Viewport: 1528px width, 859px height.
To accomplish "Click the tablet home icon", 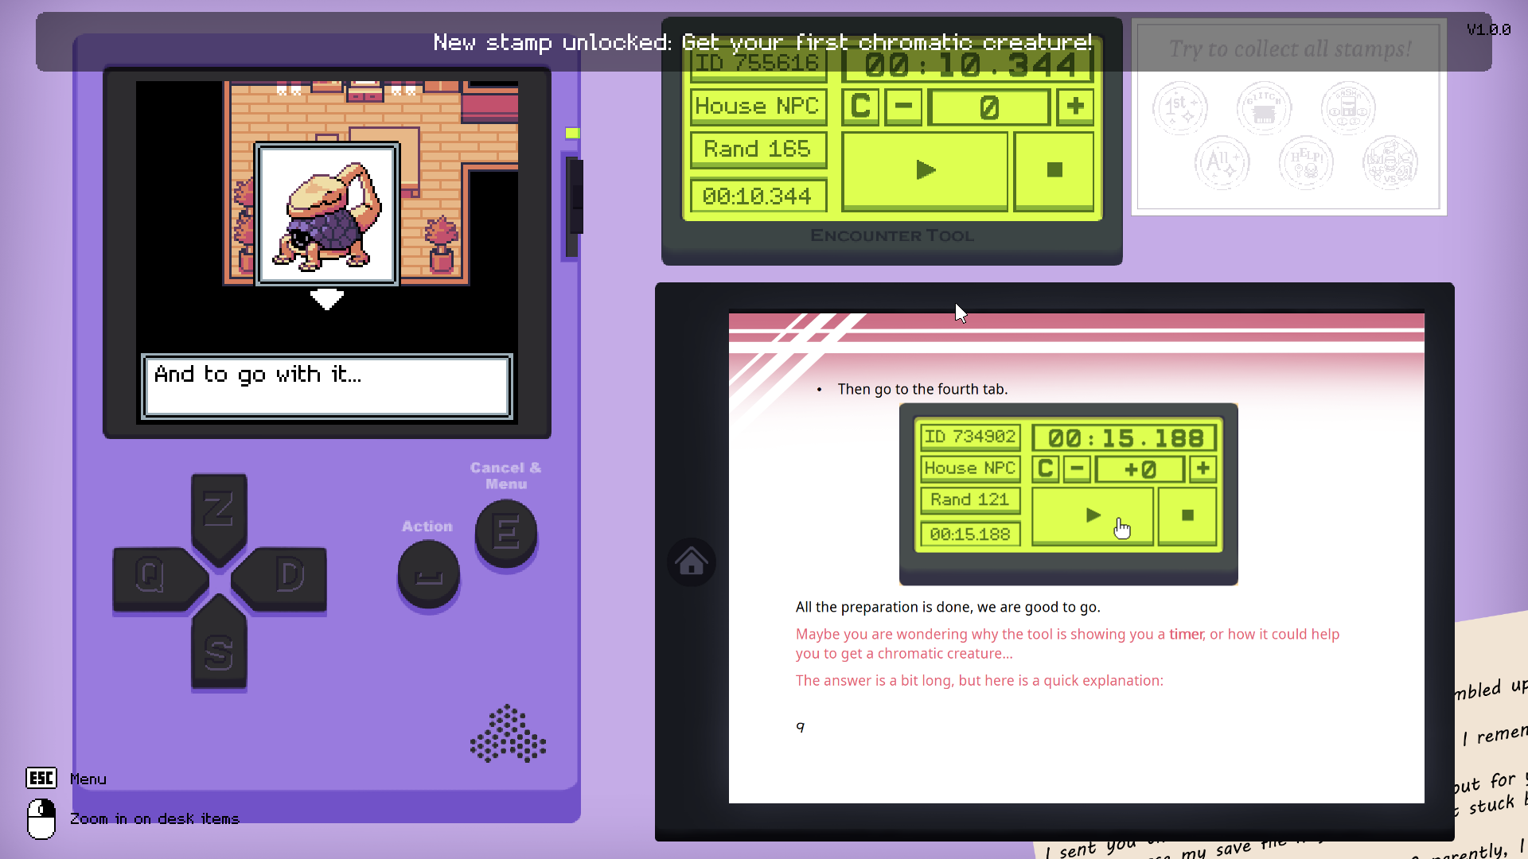I will pos(691,562).
